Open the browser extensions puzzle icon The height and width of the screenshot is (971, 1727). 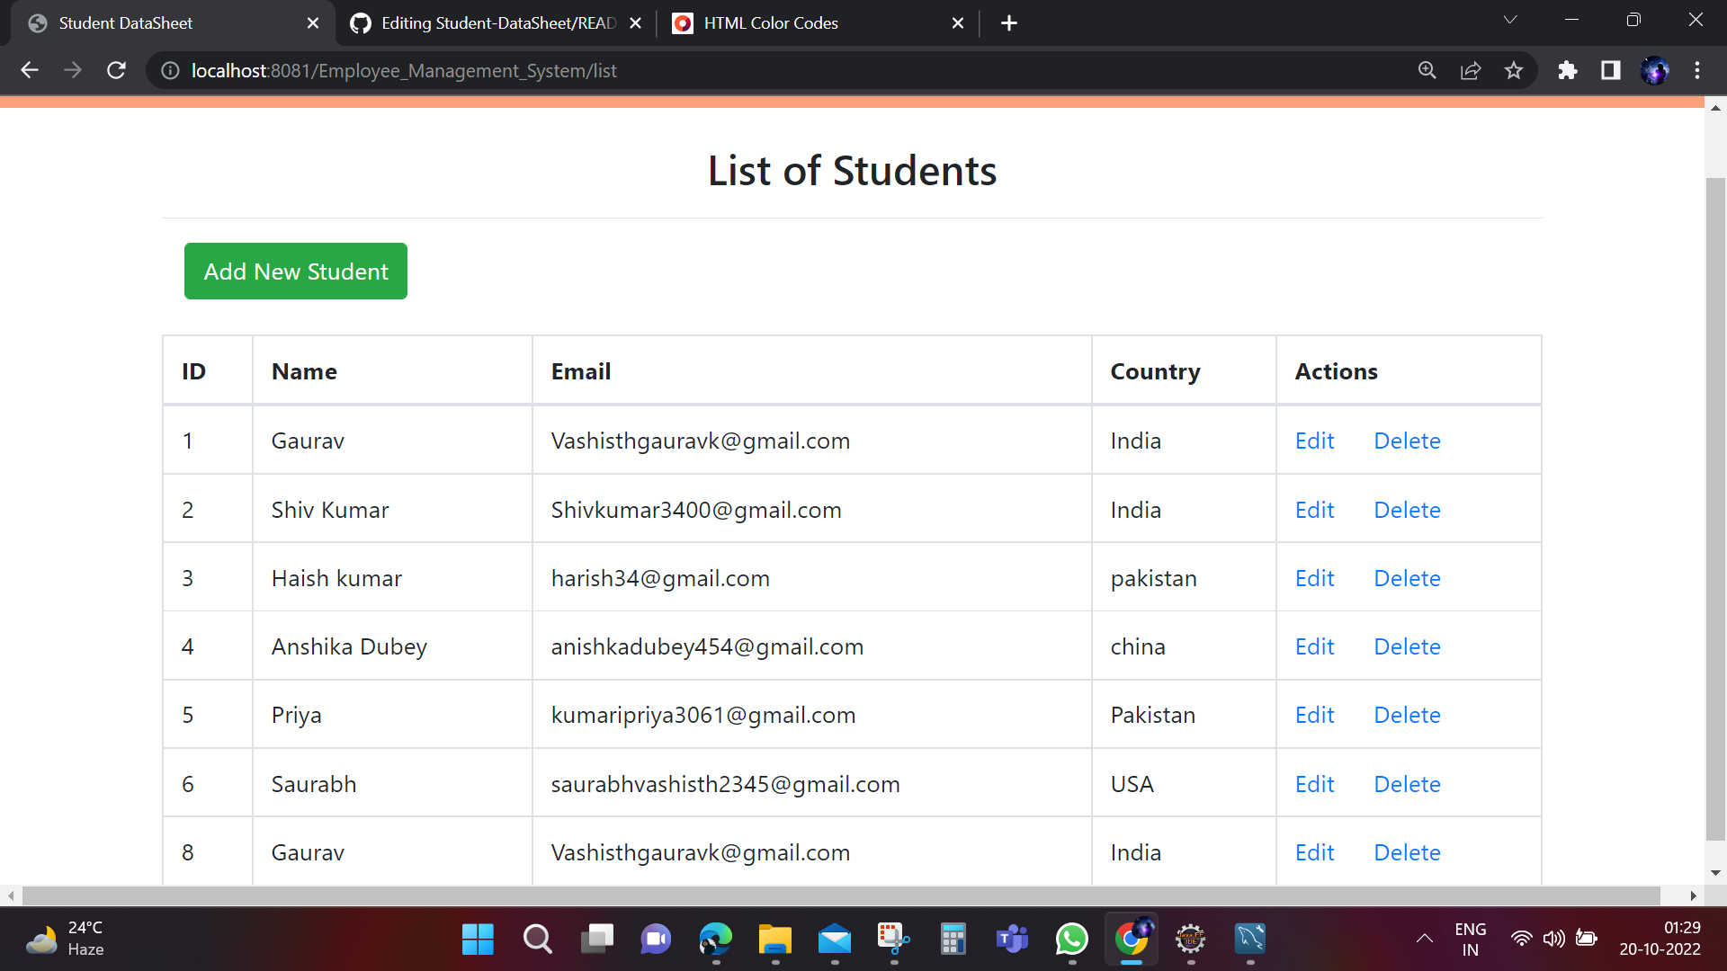(x=1567, y=70)
